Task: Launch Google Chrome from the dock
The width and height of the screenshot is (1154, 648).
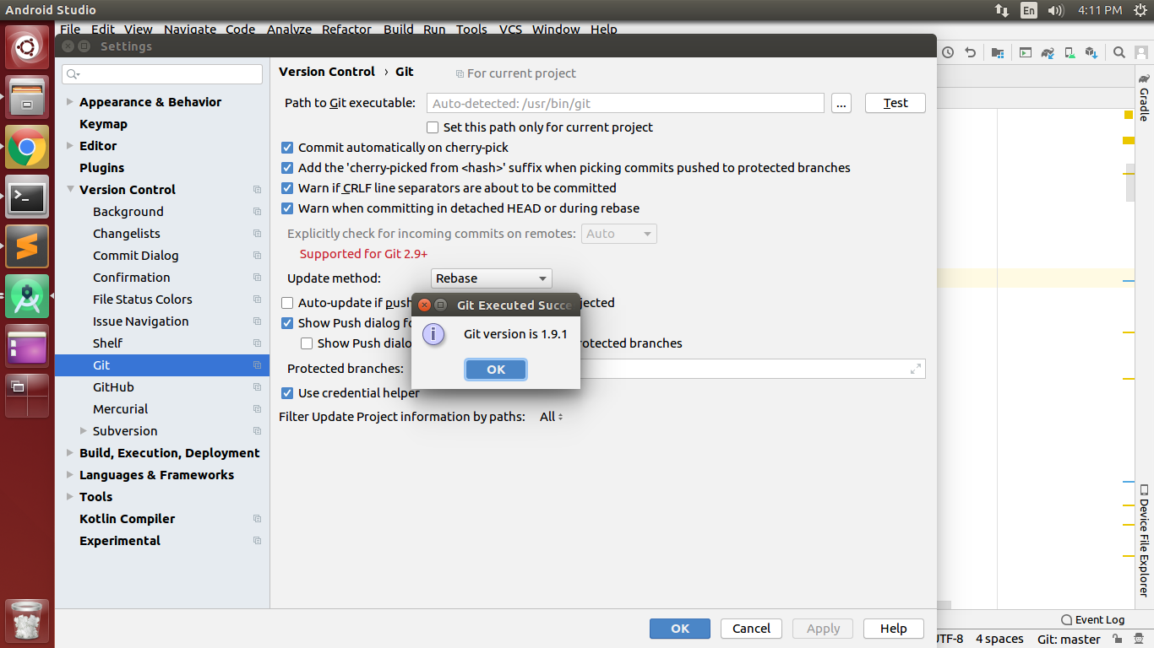Action: click(27, 148)
